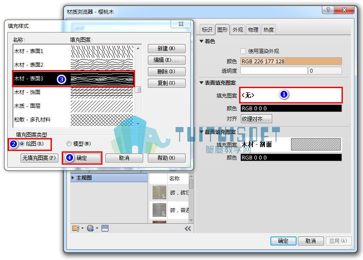363x260 pixels.
Task: Click the surface pattern color RGB 0 0 0 swatch
Action: tap(291, 108)
